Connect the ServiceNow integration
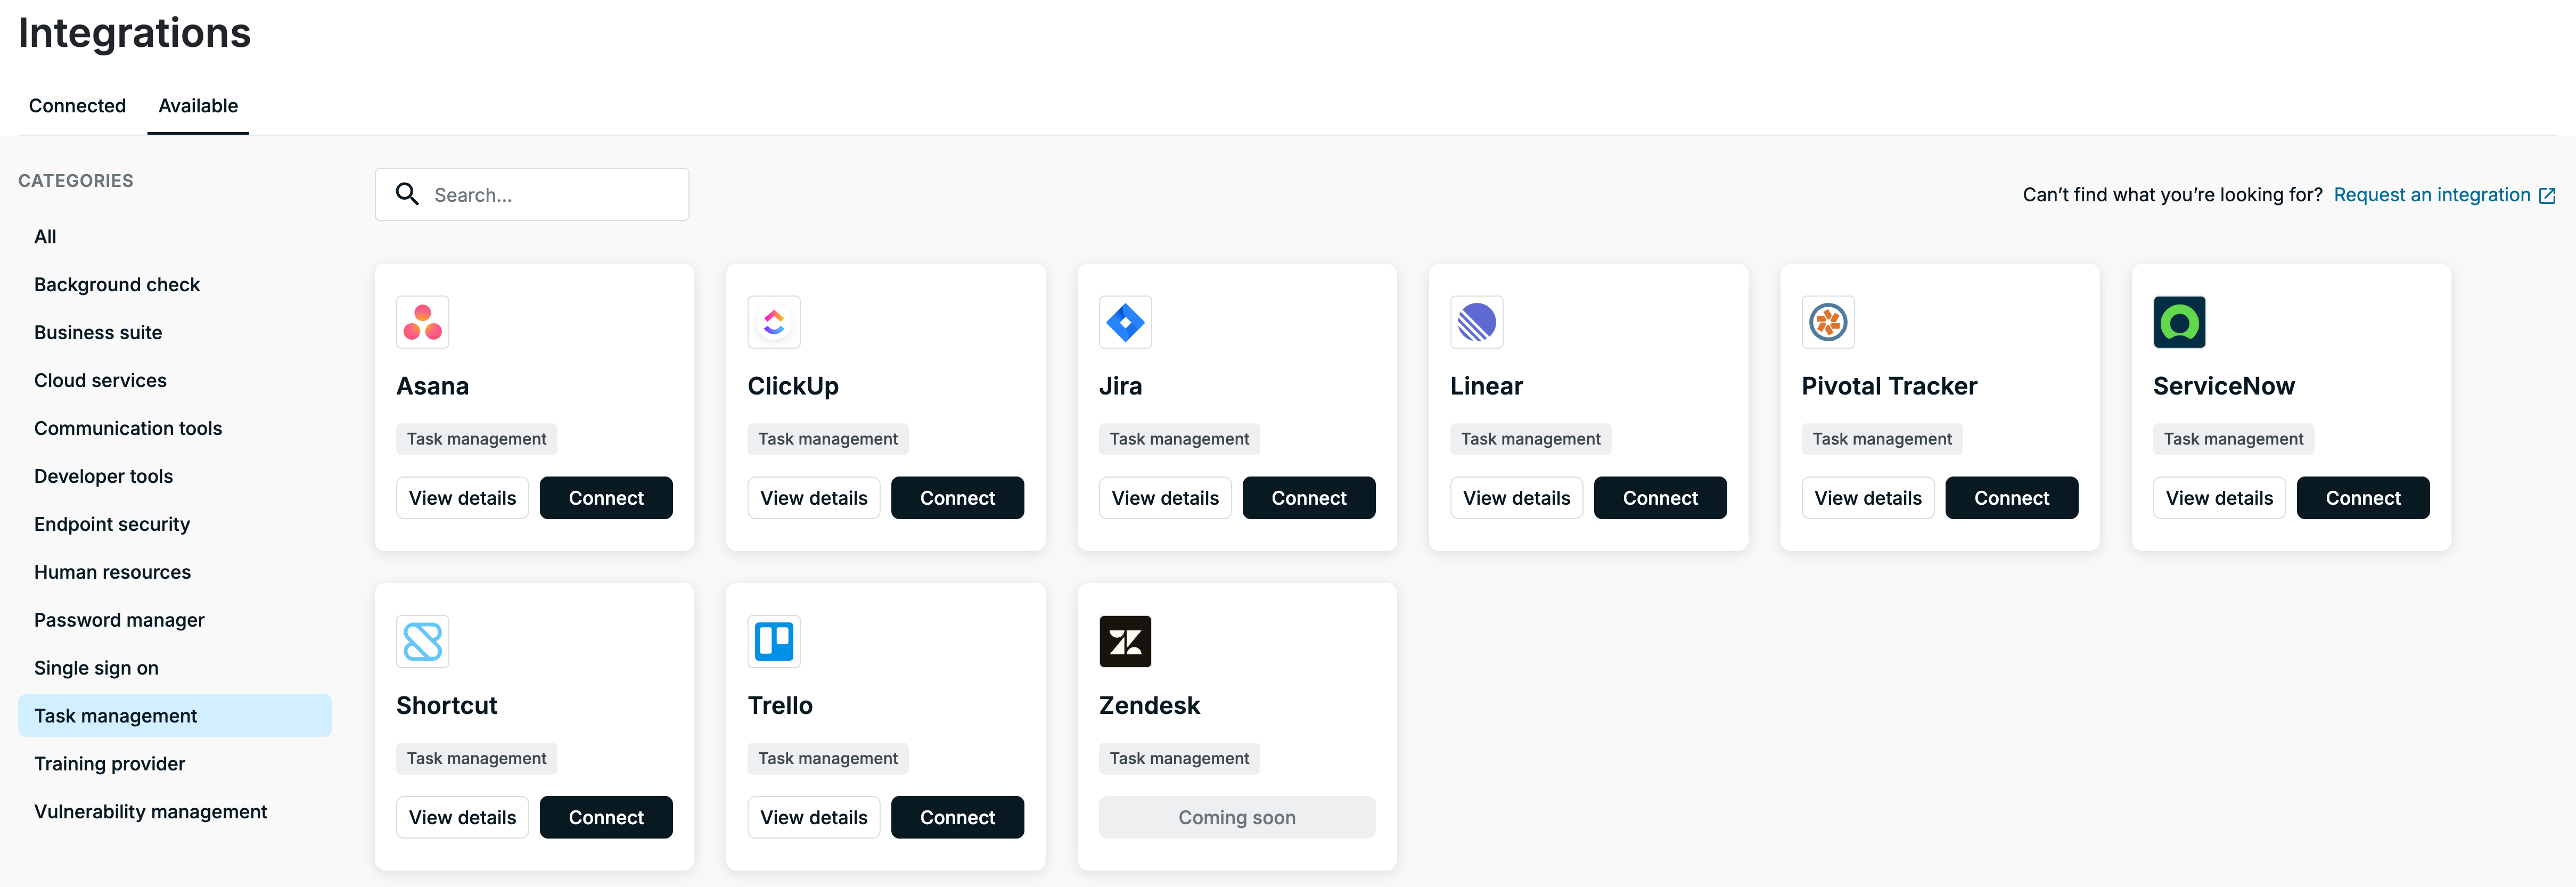The image size is (2576, 887). [2362, 498]
